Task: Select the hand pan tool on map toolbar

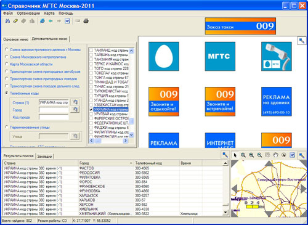Action: [276, 155]
